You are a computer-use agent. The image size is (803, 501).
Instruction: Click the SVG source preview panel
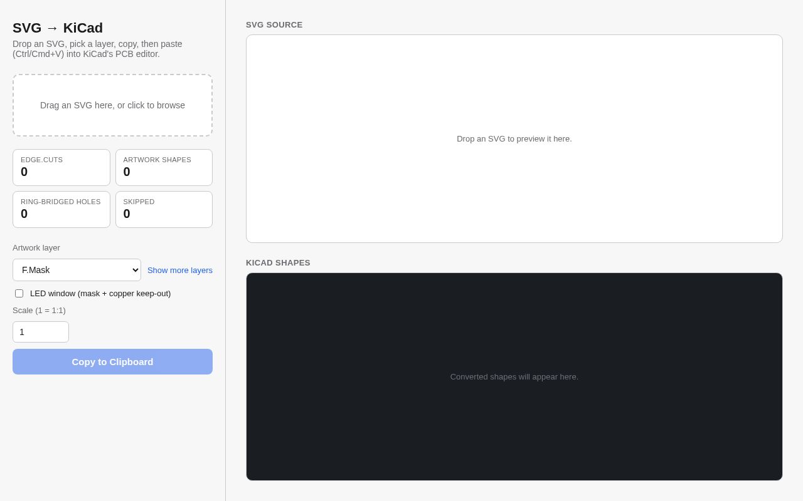(514, 138)
